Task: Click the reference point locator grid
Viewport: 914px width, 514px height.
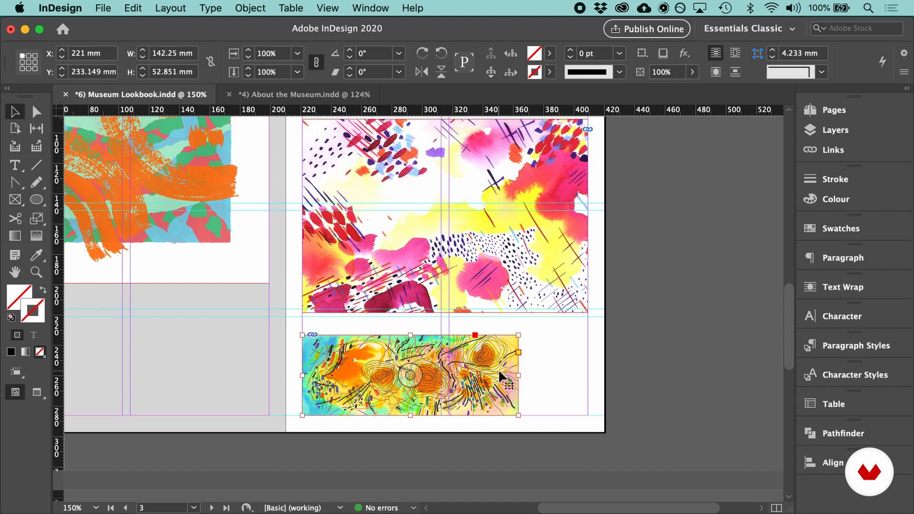Action: (28, 62)
